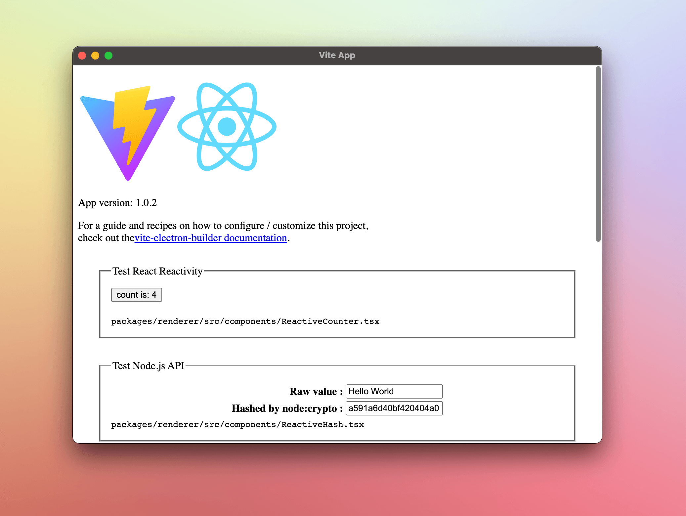Click the Vite lightning bolt logo
Image resolution: width=686 pixels, height=516 pixels.
pyautogui.click(x=128, y=133)
